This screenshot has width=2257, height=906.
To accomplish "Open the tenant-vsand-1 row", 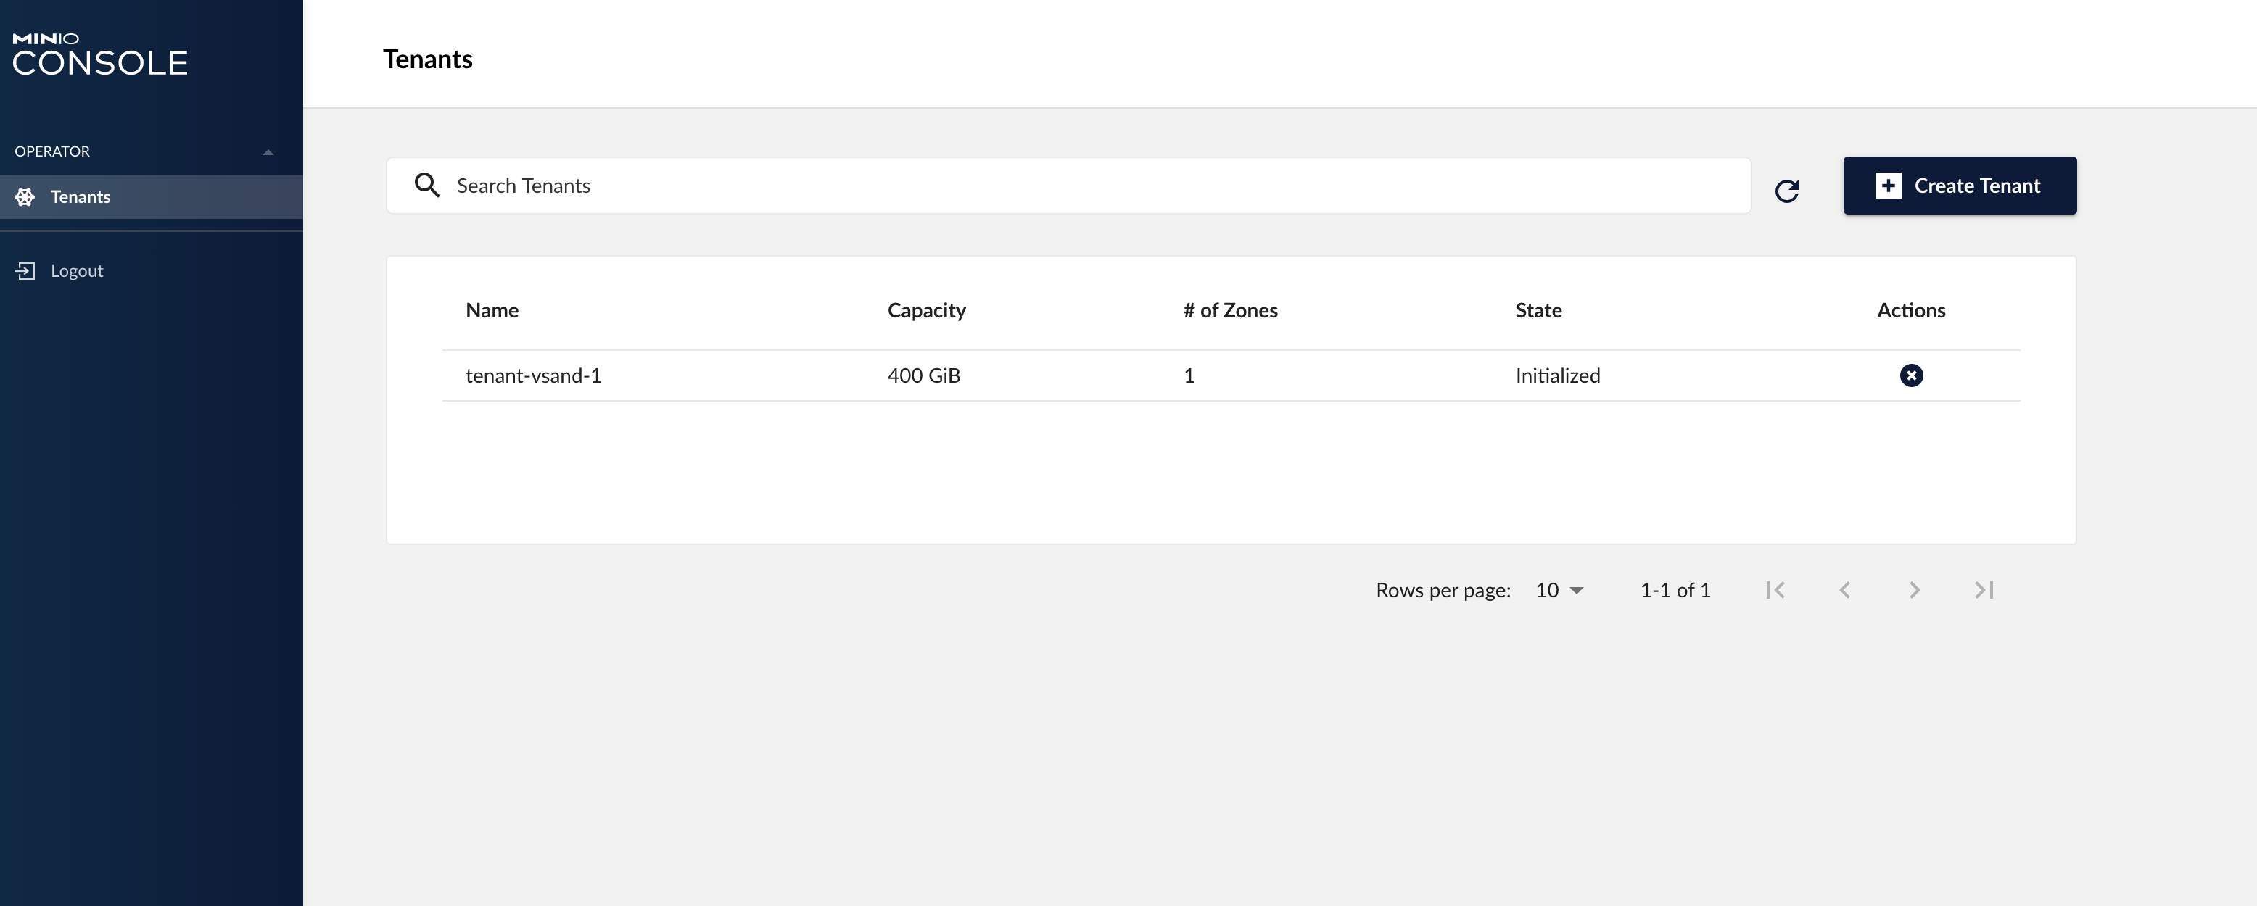I will 1231,375.
